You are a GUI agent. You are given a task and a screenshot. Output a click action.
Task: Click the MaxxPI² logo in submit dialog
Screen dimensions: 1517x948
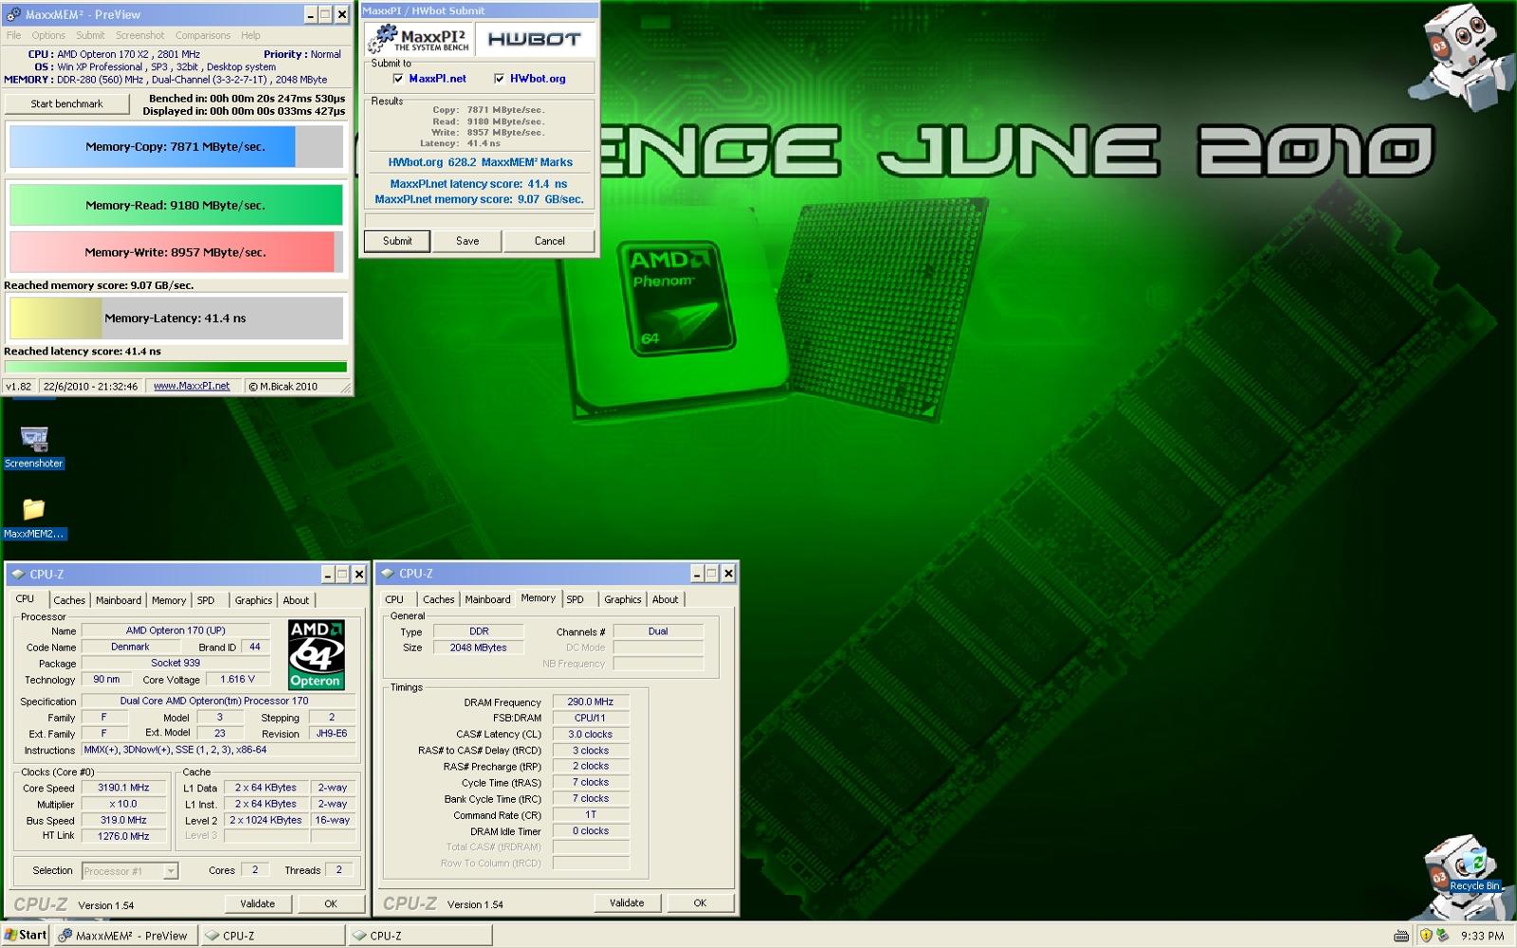click(x=419, y=39)
